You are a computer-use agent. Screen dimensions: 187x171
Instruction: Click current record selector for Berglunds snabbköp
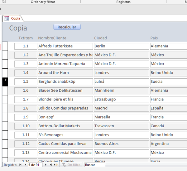[5, 82]
